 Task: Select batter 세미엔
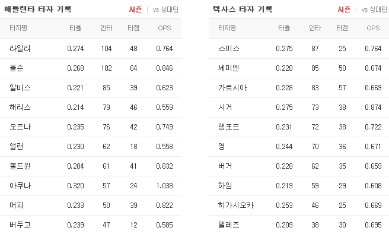coord(228,68)
